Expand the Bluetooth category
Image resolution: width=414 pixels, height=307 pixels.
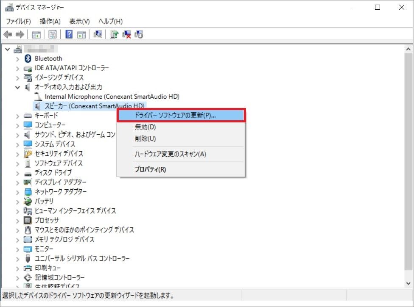click(17, 58)
